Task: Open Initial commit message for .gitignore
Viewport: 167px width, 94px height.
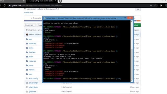Action: 67,92
